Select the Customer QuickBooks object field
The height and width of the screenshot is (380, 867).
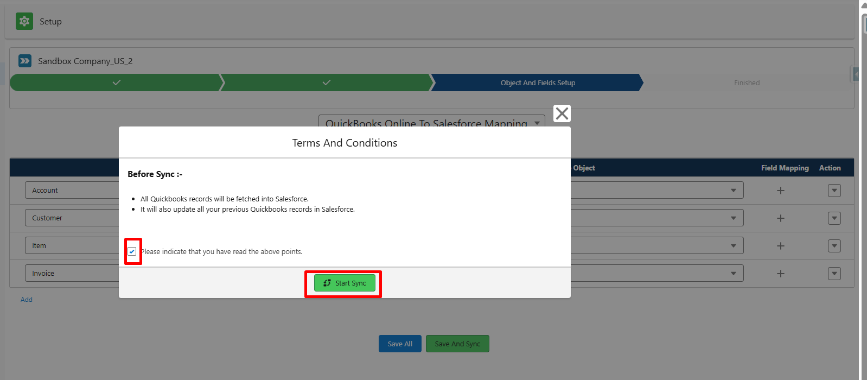(72, 218)
